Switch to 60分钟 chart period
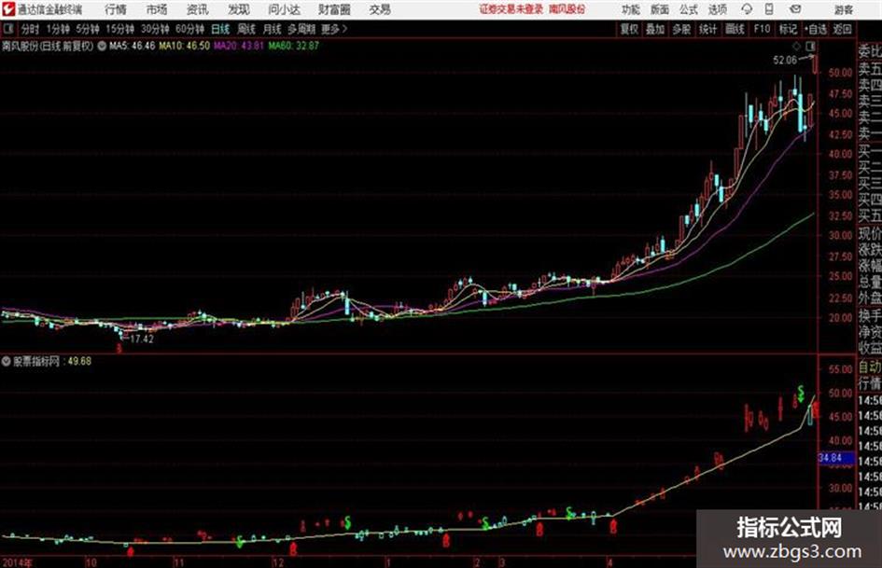The height and width of the screenshot is (568, 882). (x=190, y=29)
